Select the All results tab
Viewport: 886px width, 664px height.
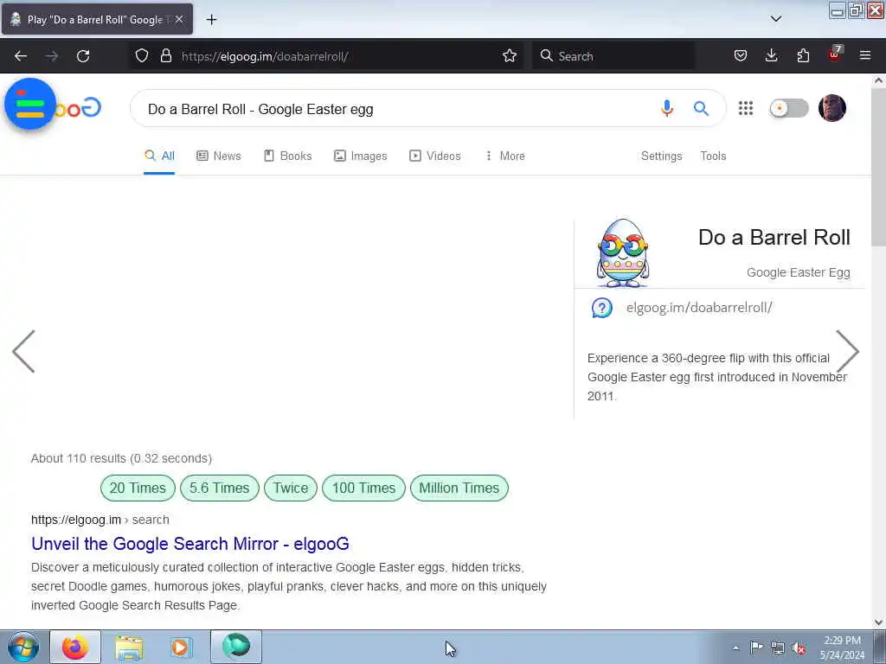[x=159, y=156]
